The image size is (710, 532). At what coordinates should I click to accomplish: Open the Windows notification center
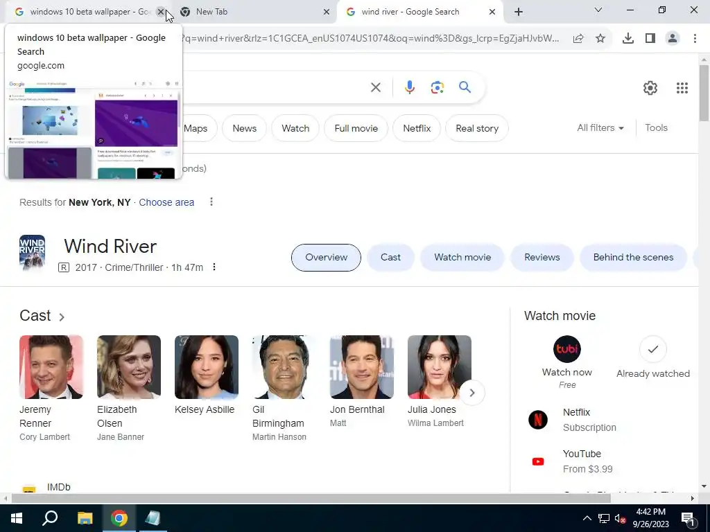coord(688,518)
